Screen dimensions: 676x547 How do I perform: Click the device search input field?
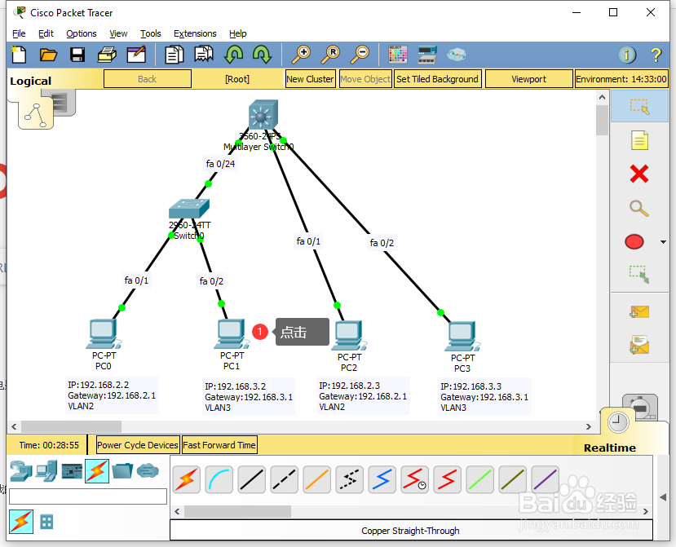click(88, 496)
